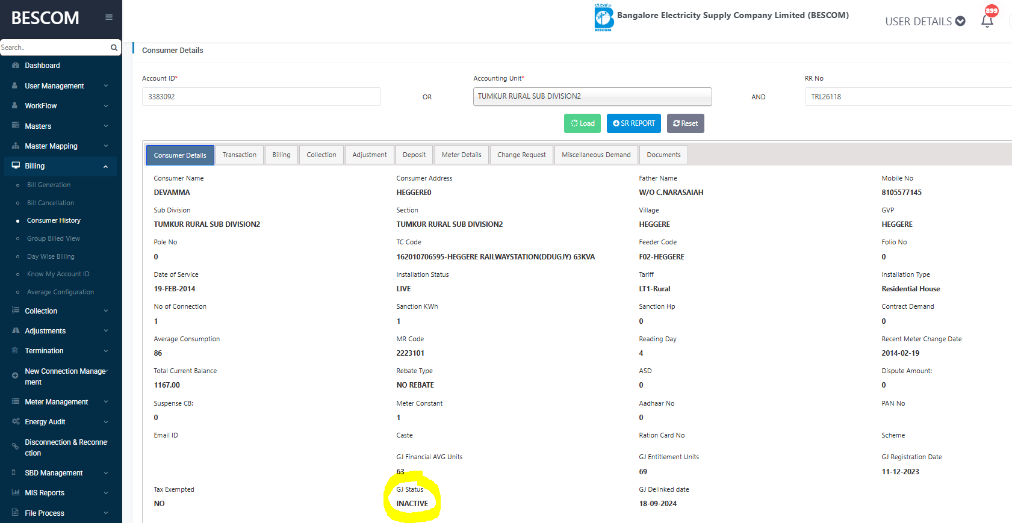
Task: Open the Change Request tab
Action: click(x=521, y=155)
